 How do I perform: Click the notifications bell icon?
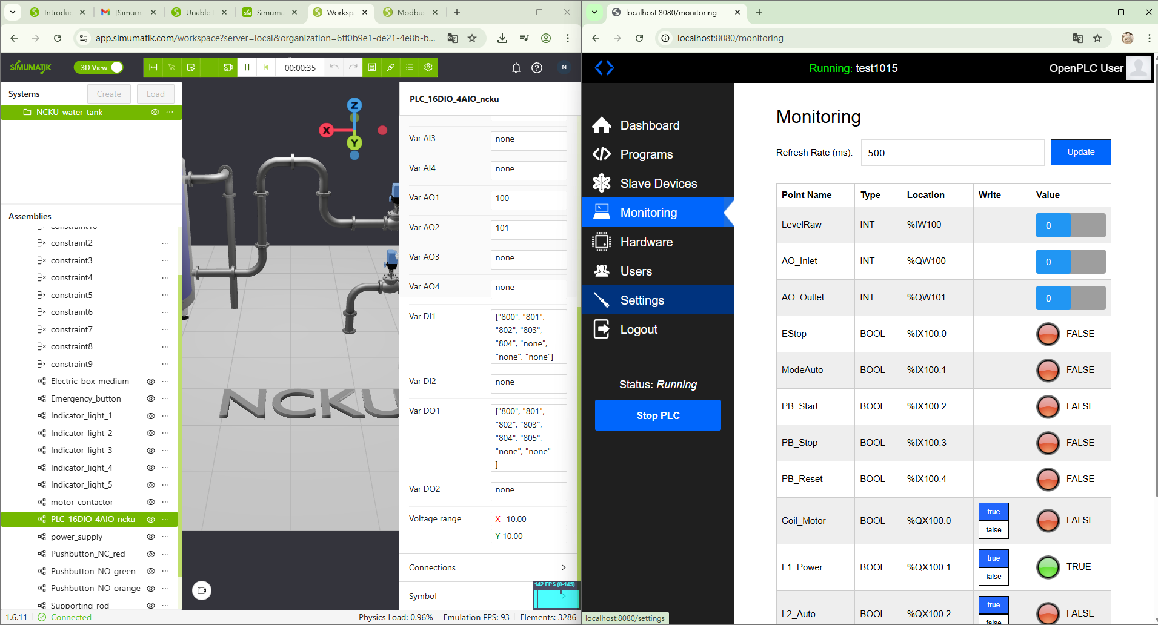516,68
